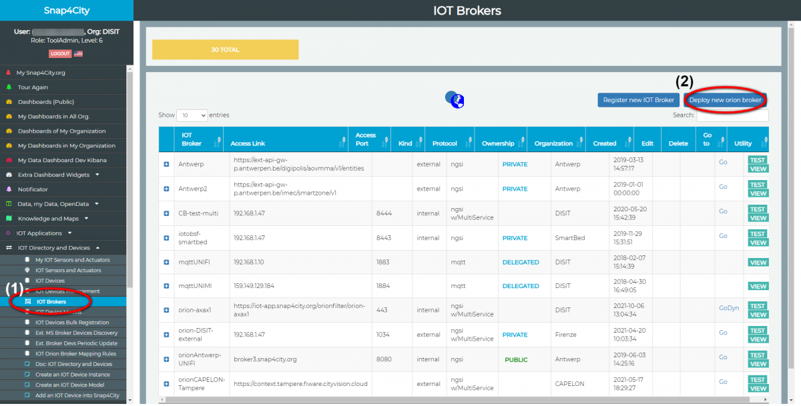
Task: Open the Show entries dropdown
Action: tap(192, 115)
